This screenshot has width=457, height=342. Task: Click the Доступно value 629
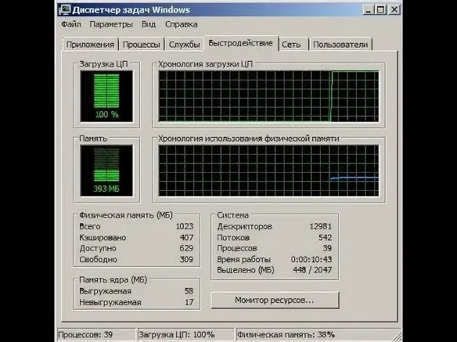click(x=187, y=248)
